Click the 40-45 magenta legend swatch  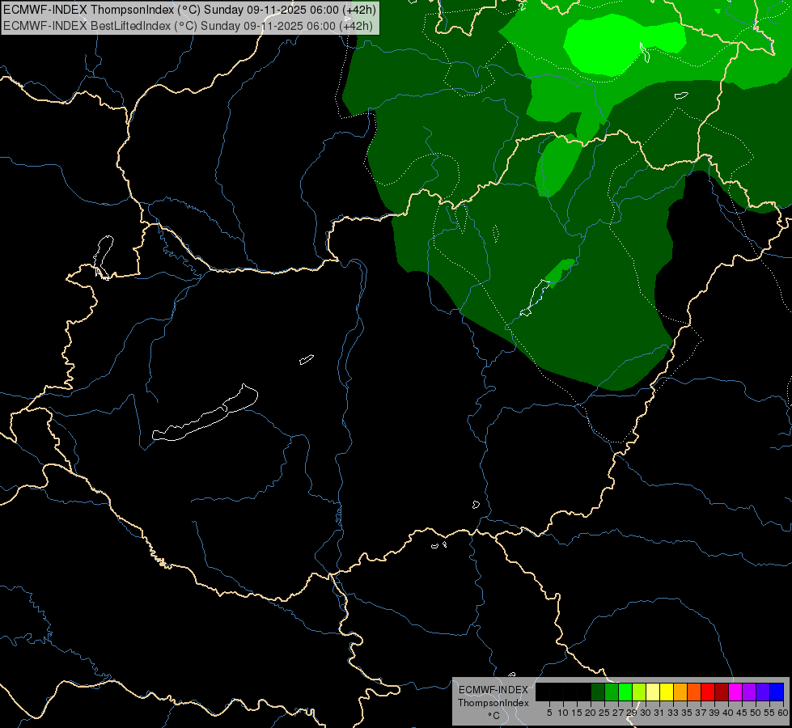click(x=735, y=692)
